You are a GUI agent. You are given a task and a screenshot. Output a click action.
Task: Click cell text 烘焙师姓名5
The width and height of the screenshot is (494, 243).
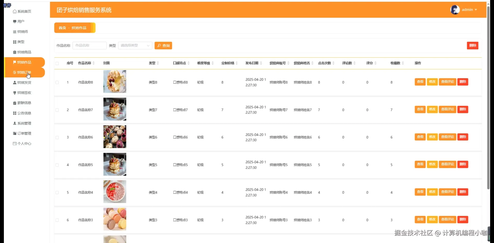(303, 165)
